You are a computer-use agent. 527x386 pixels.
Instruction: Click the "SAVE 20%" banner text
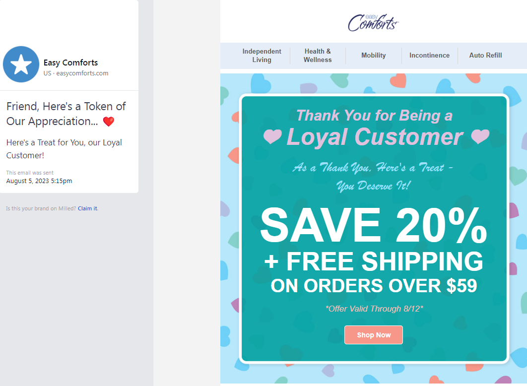coord(373,226)
